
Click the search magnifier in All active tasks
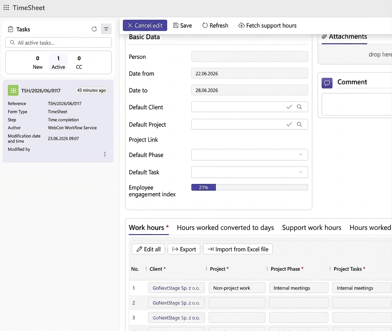12,42
